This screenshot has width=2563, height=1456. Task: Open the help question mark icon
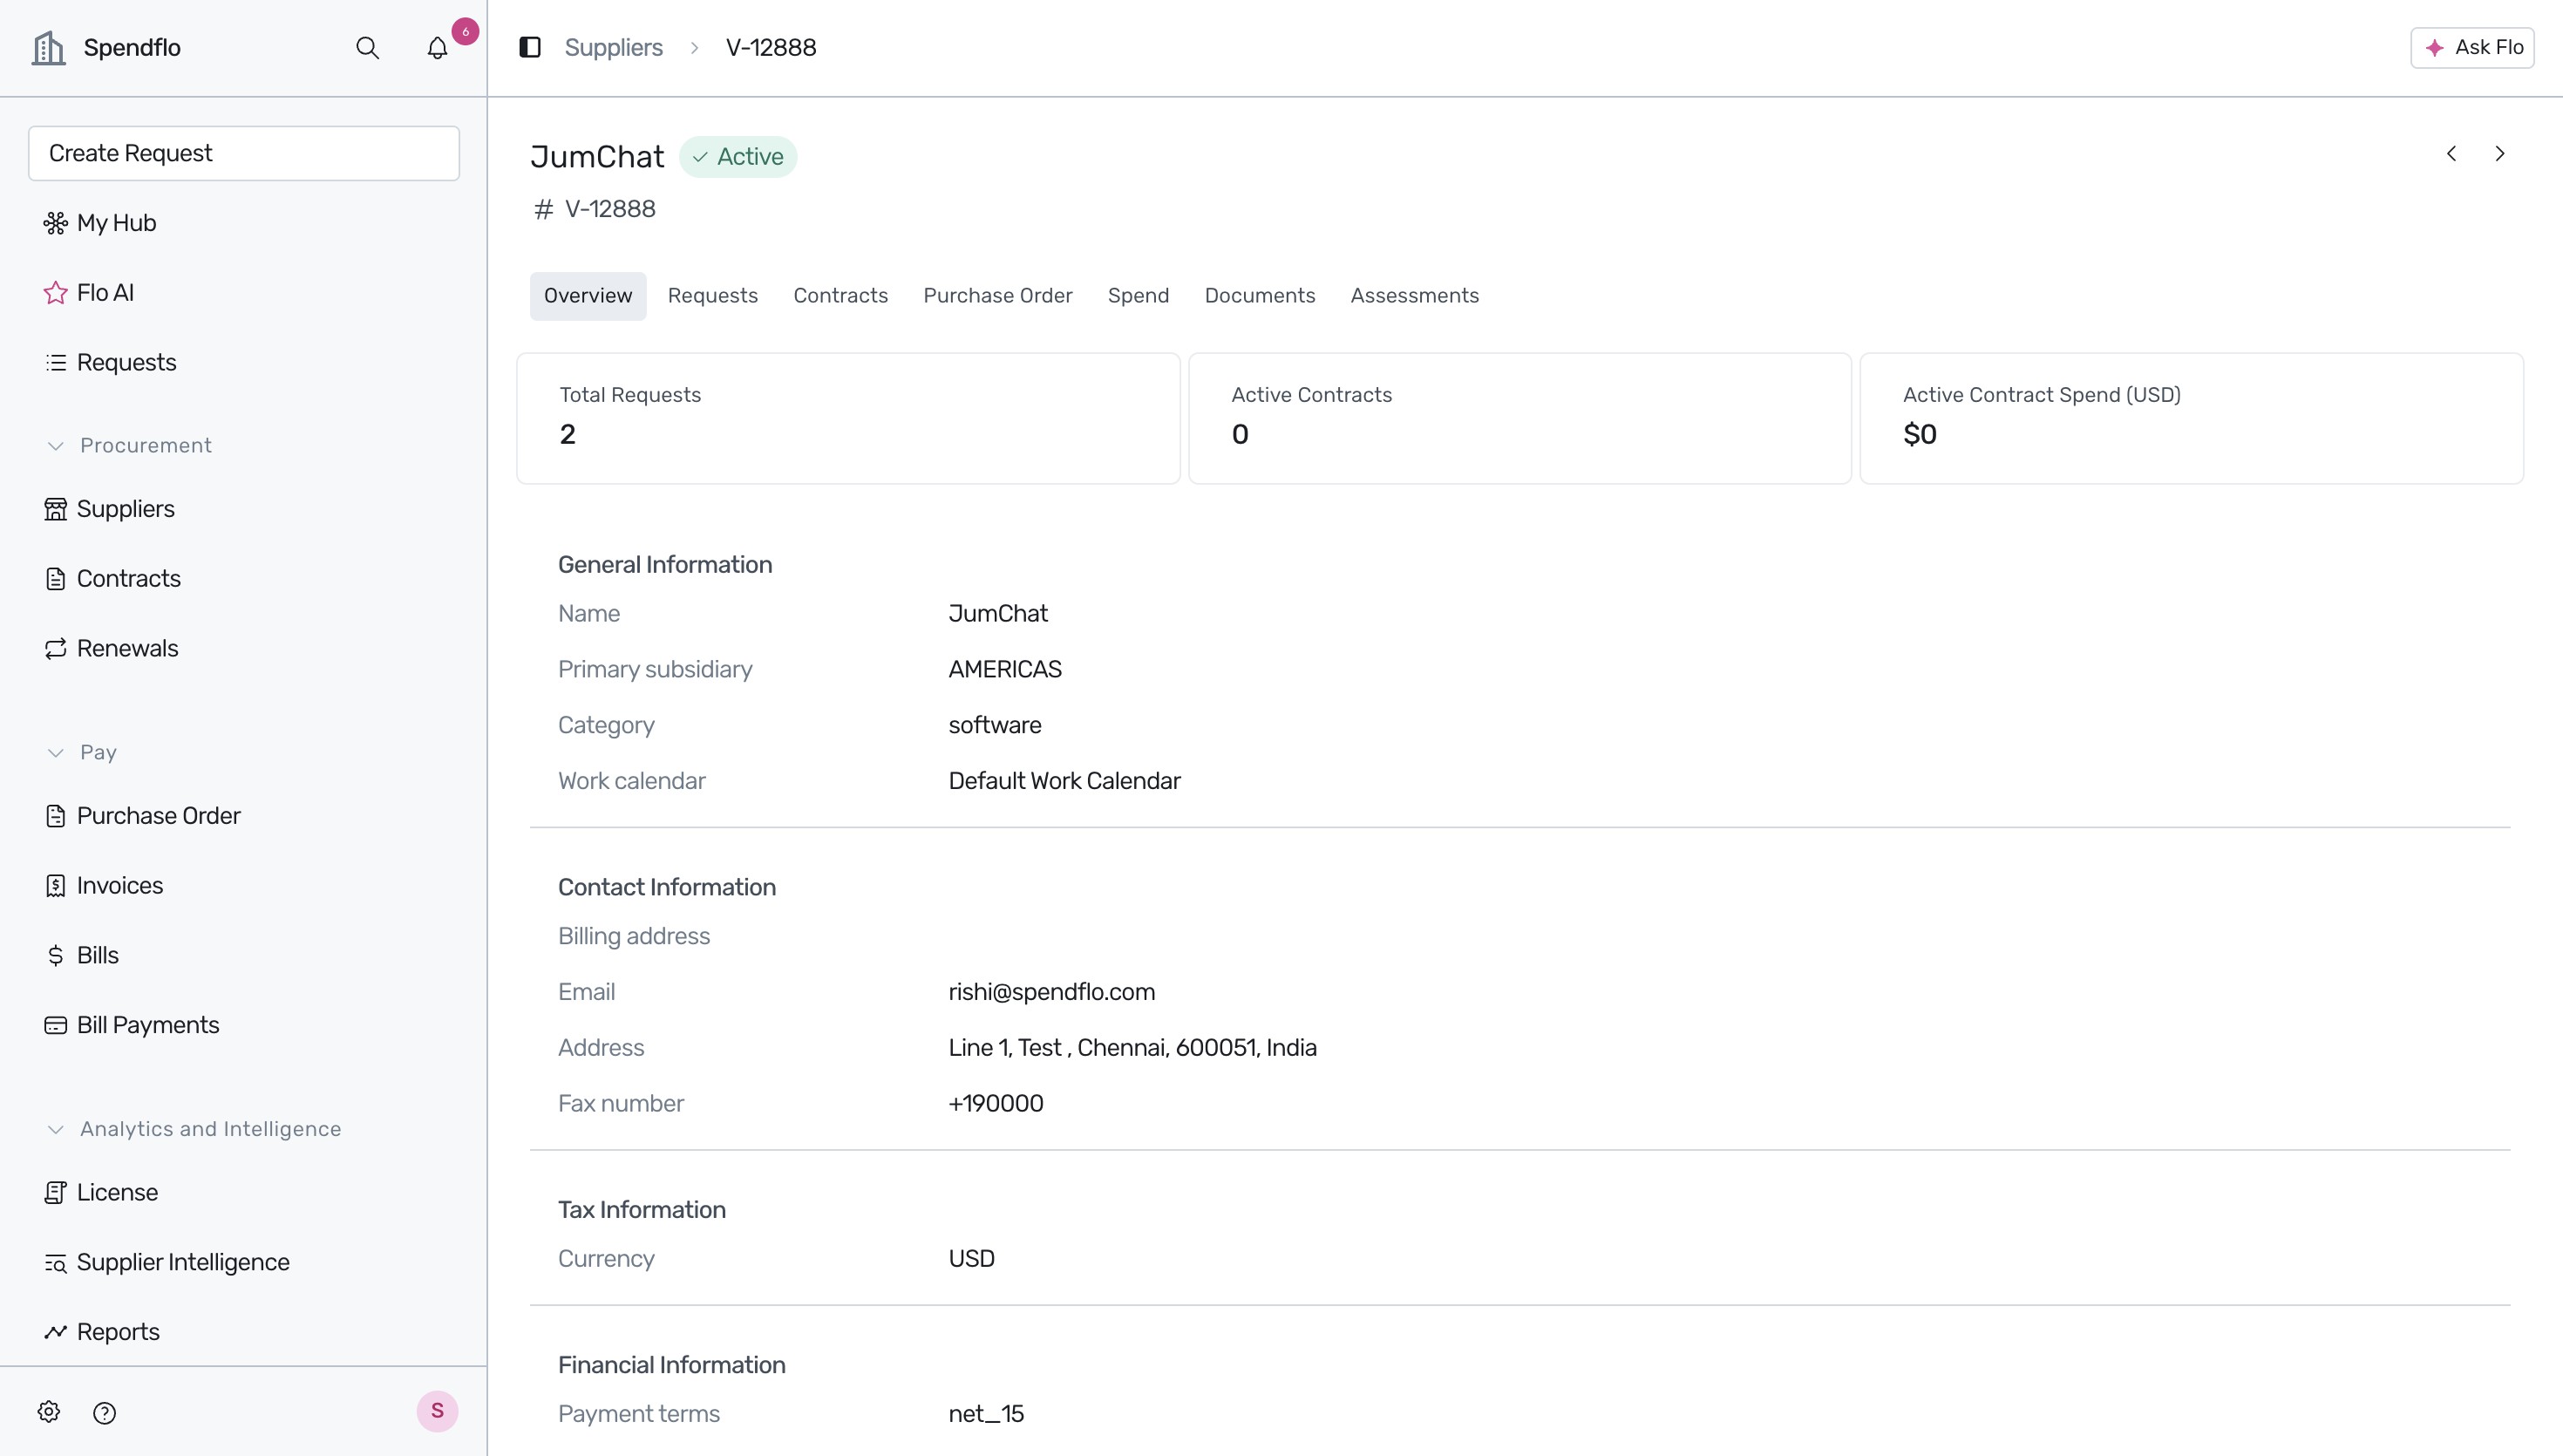point(104,1413)
